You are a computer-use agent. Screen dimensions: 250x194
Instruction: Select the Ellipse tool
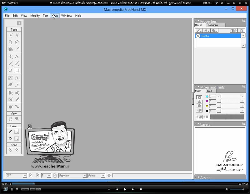pos(11,70)
